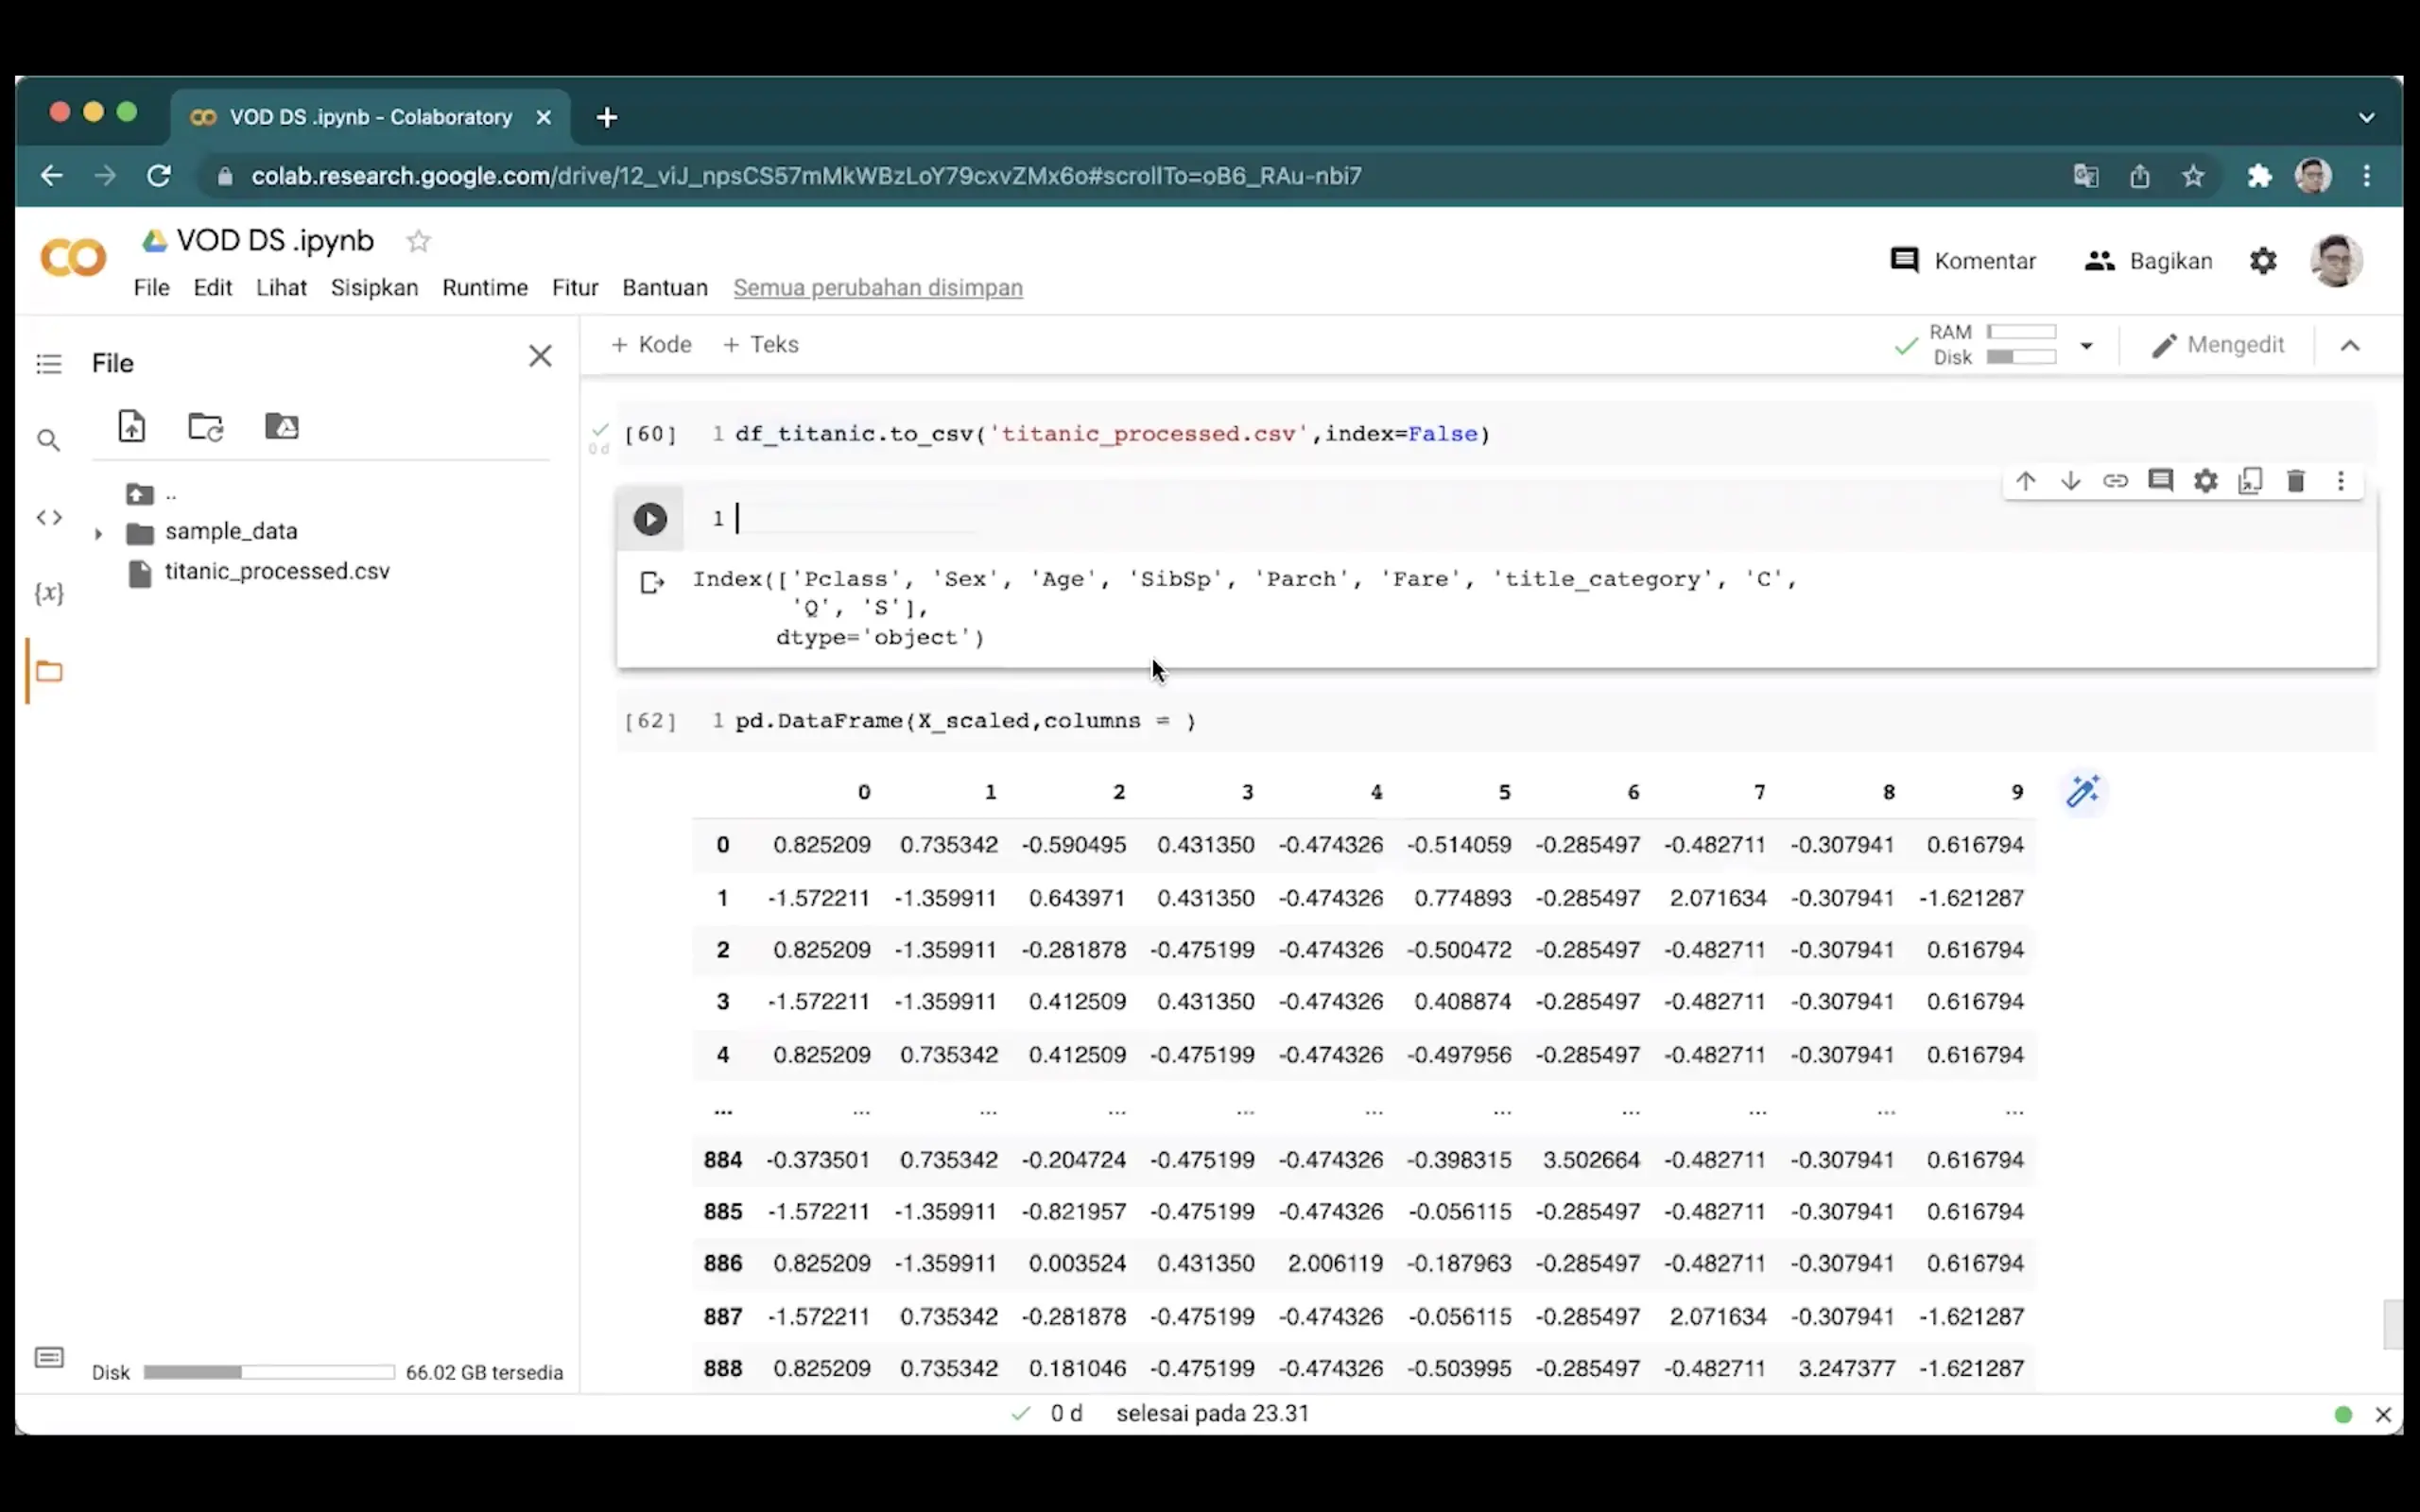Screen dimensions: 2420x1512
Task: Convert dataframe to interactive table
Action: (x=2083, y=791)
